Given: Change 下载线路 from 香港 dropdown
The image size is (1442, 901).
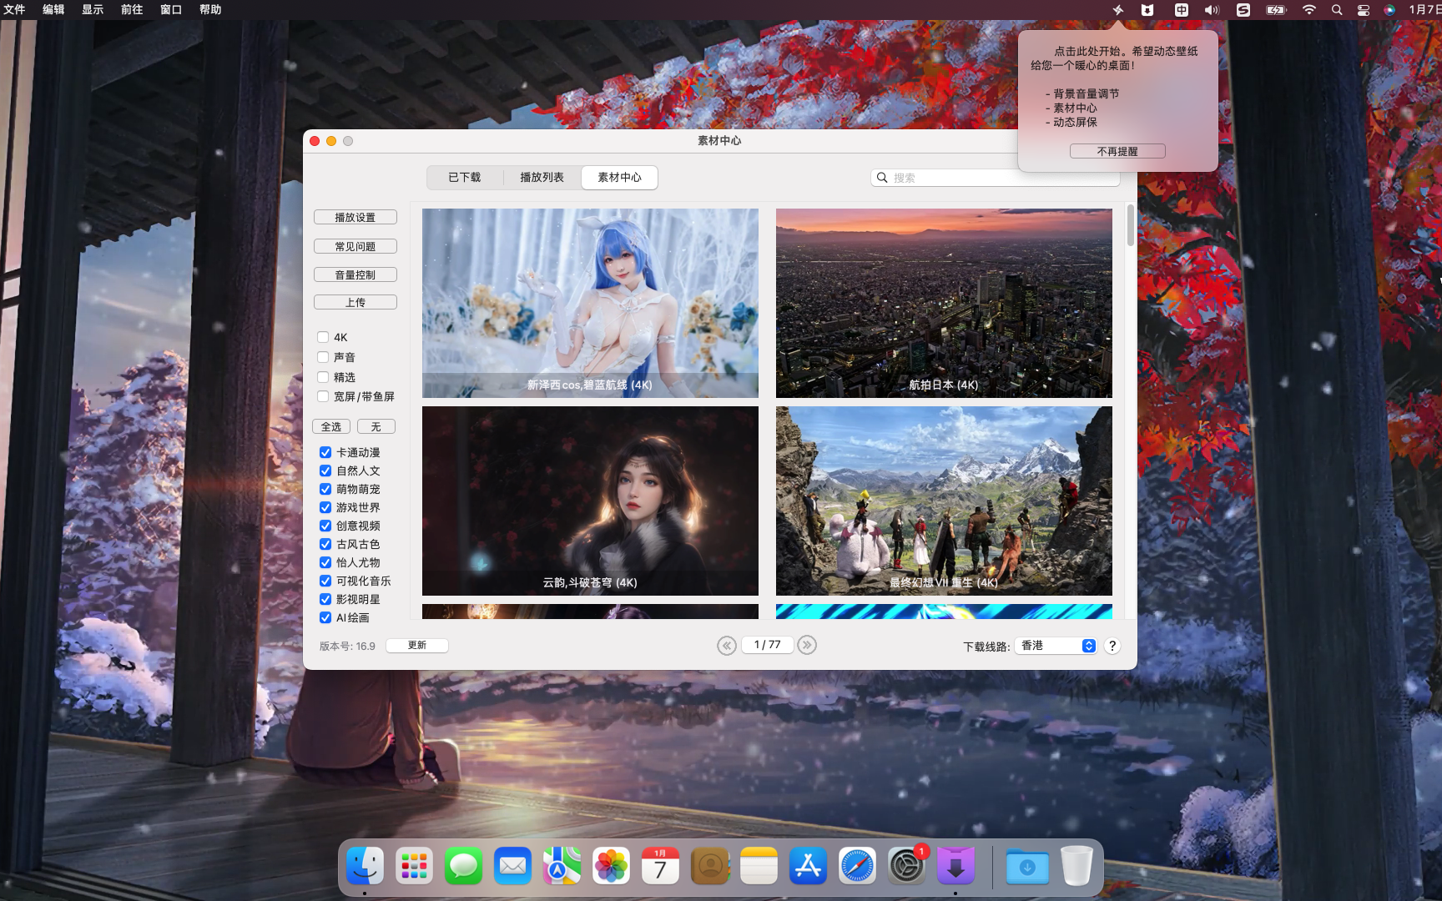Looking at the screenshot, I should 1056,645.
